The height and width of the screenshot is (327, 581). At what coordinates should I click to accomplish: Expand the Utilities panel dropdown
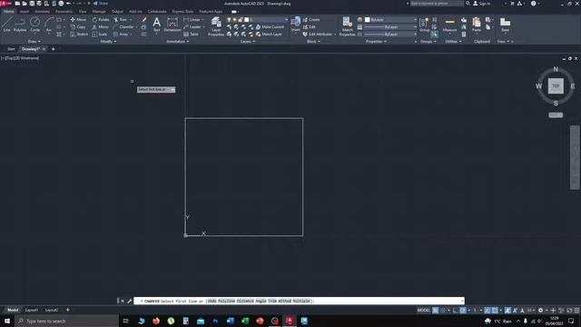453,42
